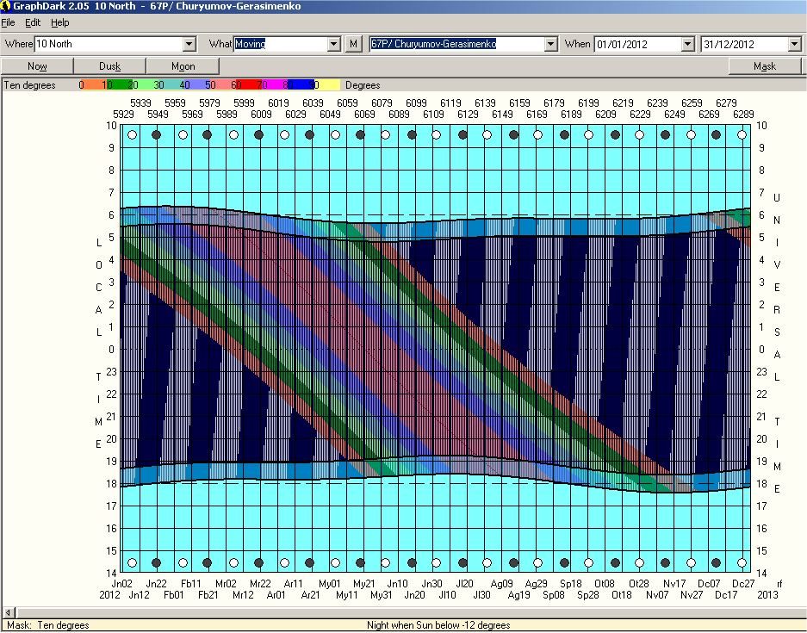This screenshot has width=807, height=633.
Task: Click the Dusk button
Action: 109,66
